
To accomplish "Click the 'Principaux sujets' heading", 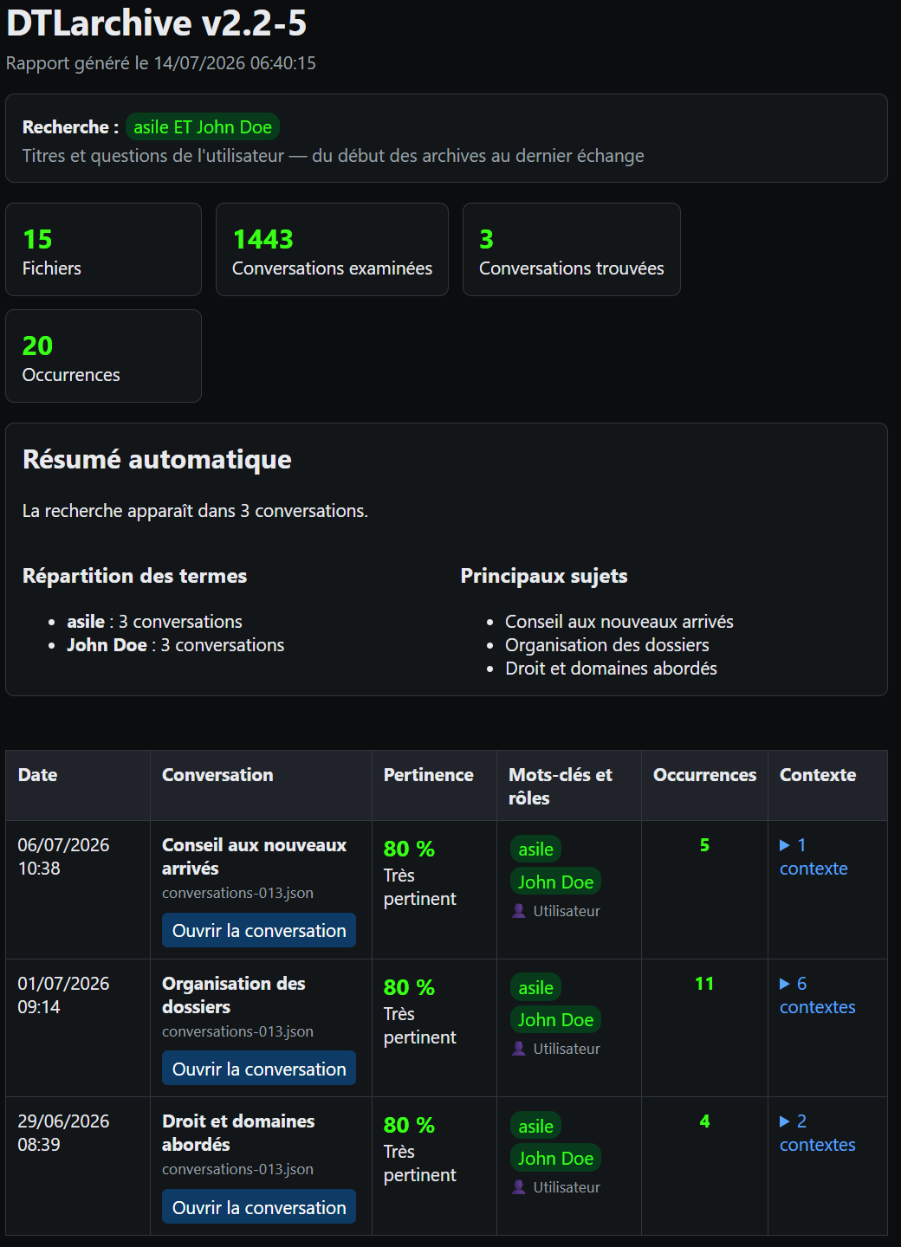I will coord(544,576).
